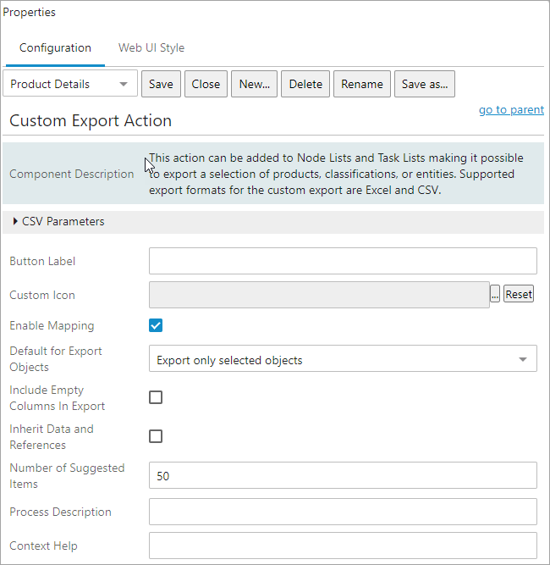Click the Number of Suggested Items field
The width and height of the screenshot is (550, 565).
point(343,475)
